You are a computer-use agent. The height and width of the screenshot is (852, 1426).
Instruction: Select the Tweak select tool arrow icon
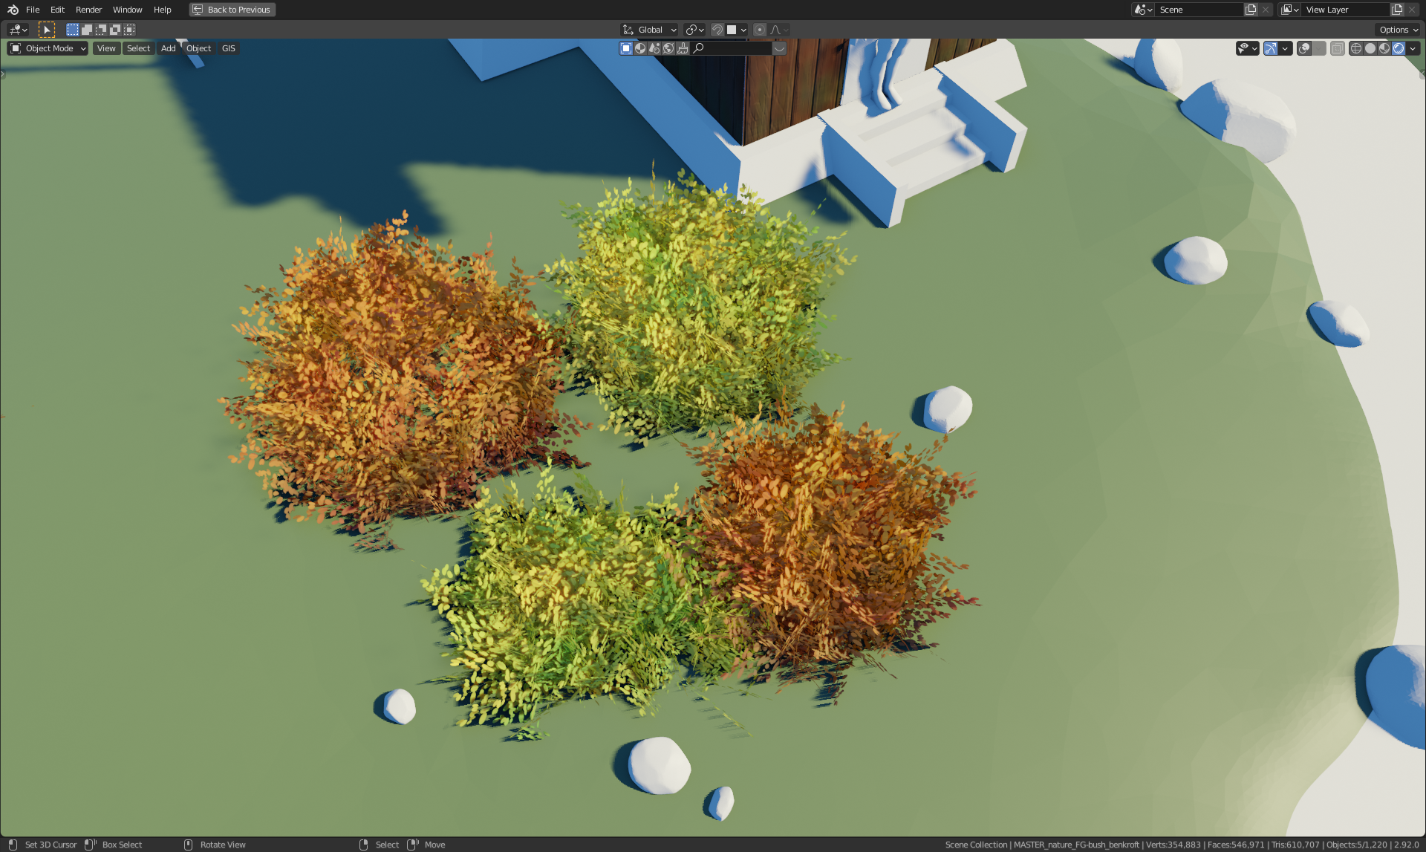coord(46,30)
